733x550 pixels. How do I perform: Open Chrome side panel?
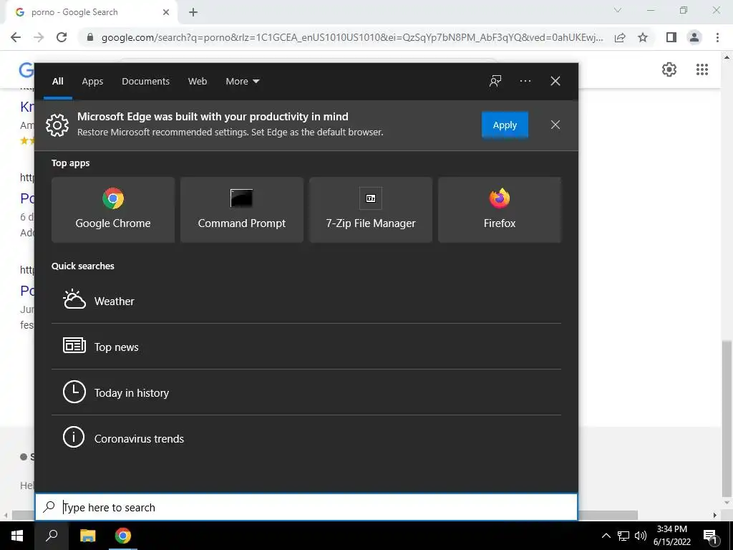(x=671, y=37)
